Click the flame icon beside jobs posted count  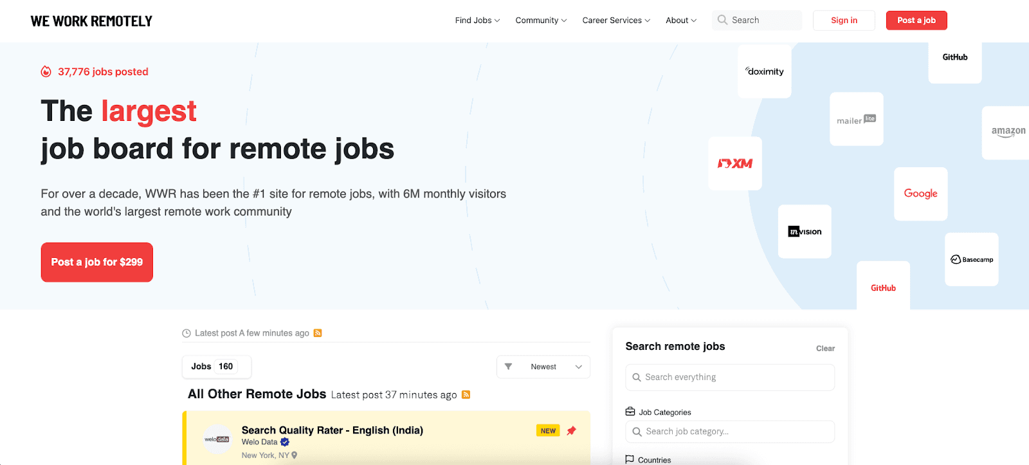[45, 71]
